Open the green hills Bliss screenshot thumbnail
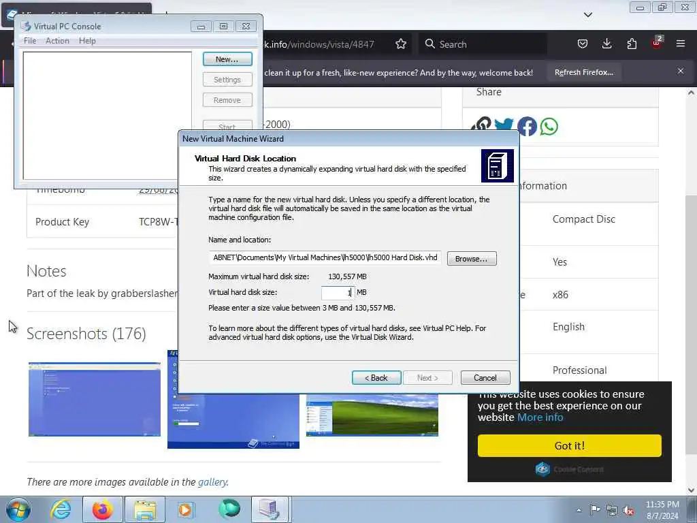Viewport: 697px width, 523px height. click(x=372, y=415)
